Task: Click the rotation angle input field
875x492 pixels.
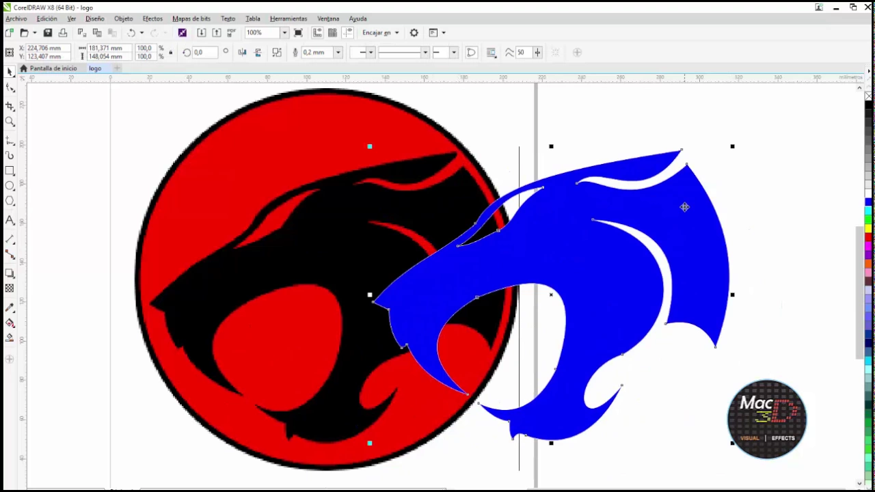Action: 206,53
